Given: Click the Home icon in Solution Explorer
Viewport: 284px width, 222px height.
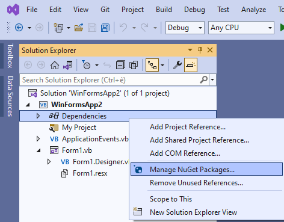Looking at the screenshot, I should [x=55, y=65].
